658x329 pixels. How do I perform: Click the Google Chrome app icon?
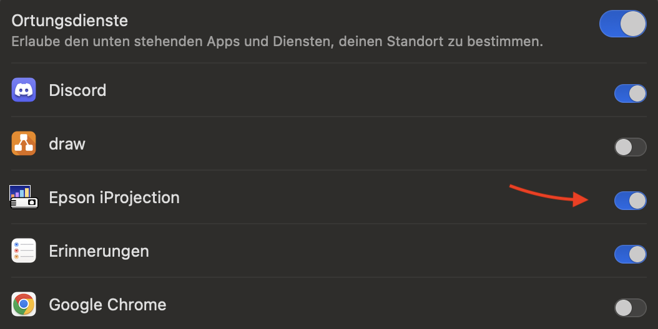[24, 304]
